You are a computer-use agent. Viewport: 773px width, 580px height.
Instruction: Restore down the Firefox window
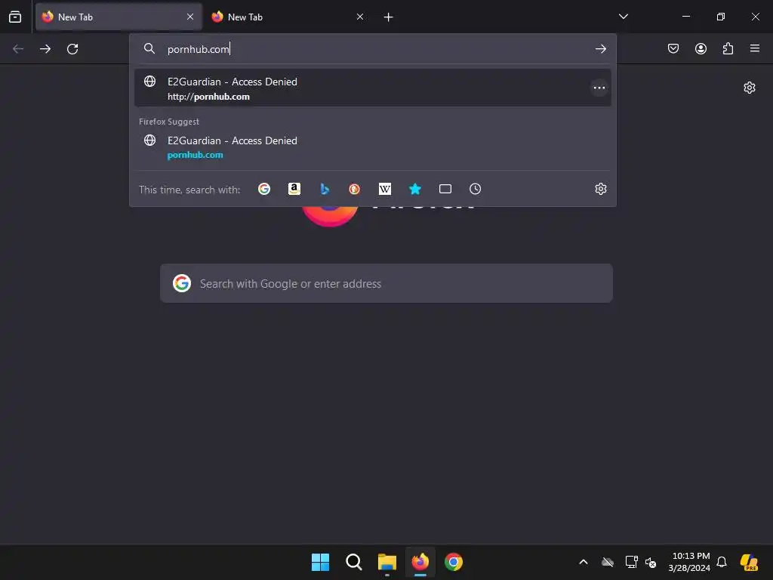(721, 17)
